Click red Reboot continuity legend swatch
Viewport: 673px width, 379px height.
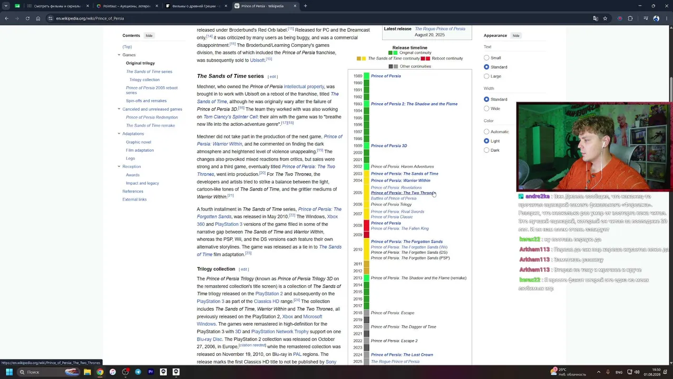point(425,58)
